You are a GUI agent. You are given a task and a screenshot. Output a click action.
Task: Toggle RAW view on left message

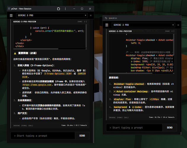80,22
